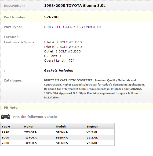This screenshot has height=156, width=153.
Task: Click the Year column header
Action: [x=6, y=127]
